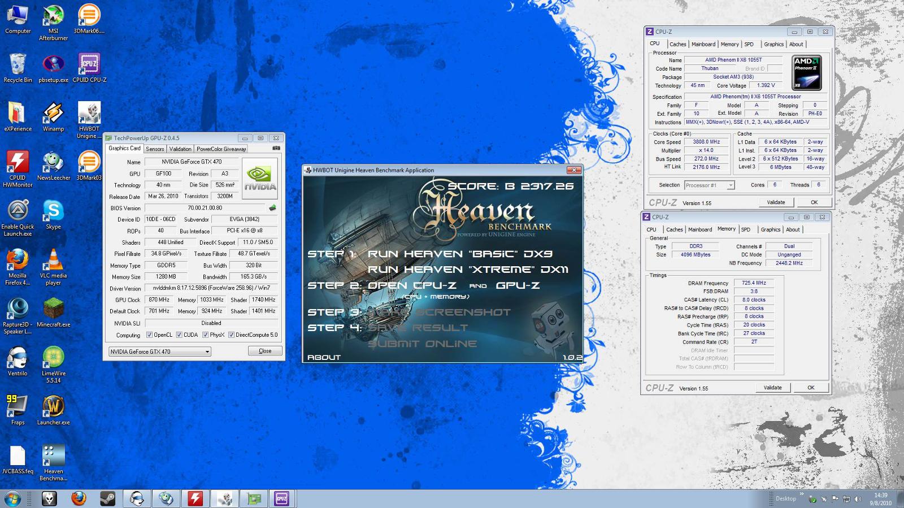
Task: Click the AMD Phenom II logo in CPU-Z
Action: point(807,73)
